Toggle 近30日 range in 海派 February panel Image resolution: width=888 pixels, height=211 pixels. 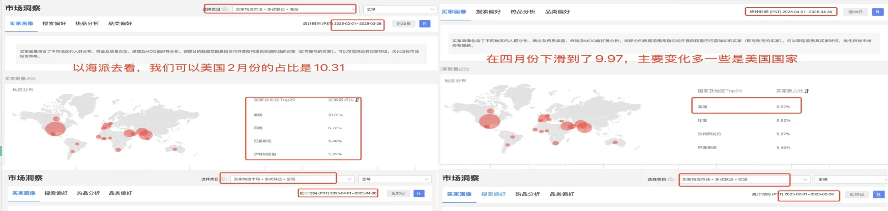pos(404,24)
